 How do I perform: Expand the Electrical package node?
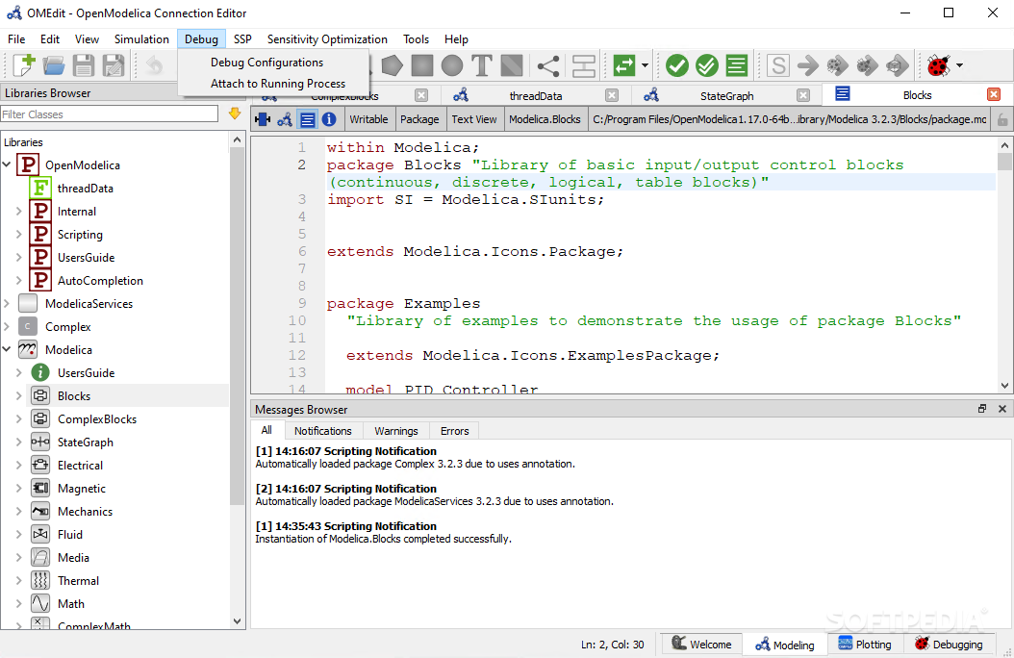(18, 465)
